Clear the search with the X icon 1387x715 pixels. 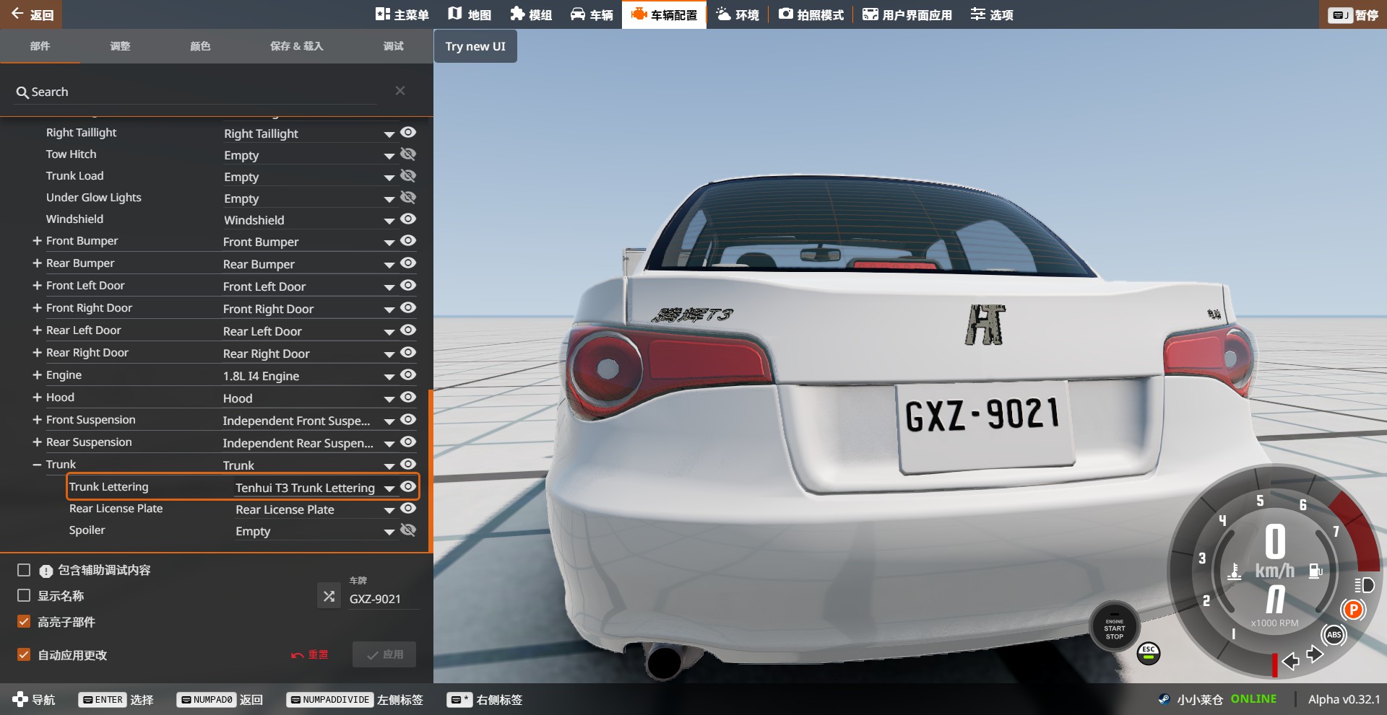tap(400, 90)
